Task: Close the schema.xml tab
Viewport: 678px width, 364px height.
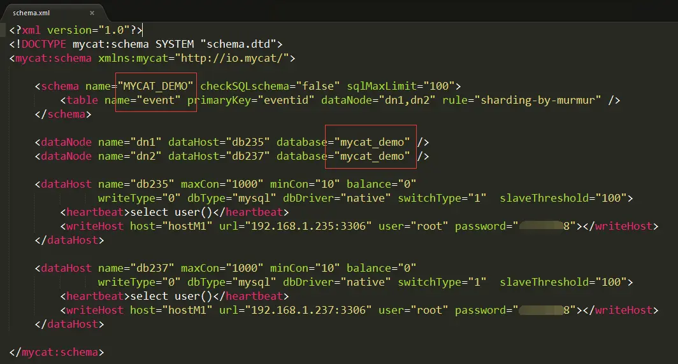Action: (92, 13)
